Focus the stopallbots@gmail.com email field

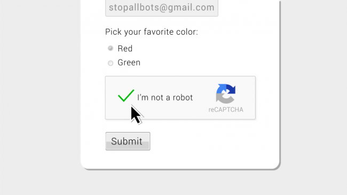[x=162, y=8]
